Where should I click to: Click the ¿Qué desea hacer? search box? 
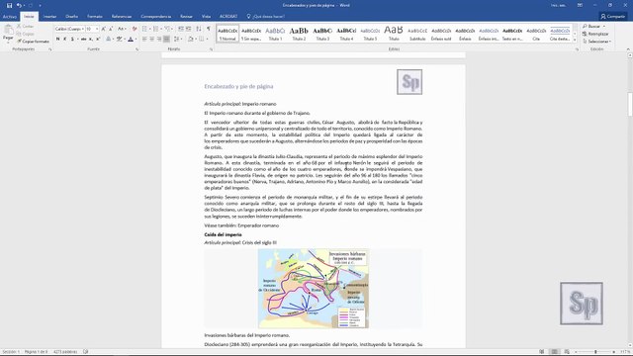tap(266, 17)
